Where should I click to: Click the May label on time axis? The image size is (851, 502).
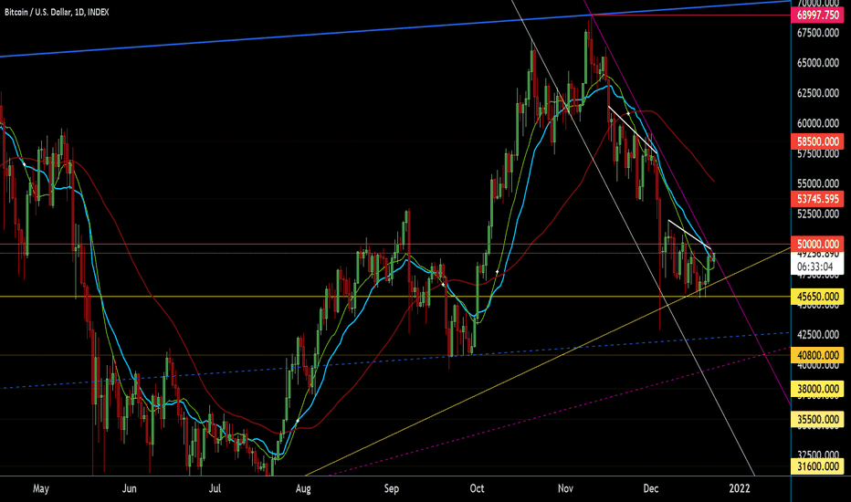(x=41, y=488)
